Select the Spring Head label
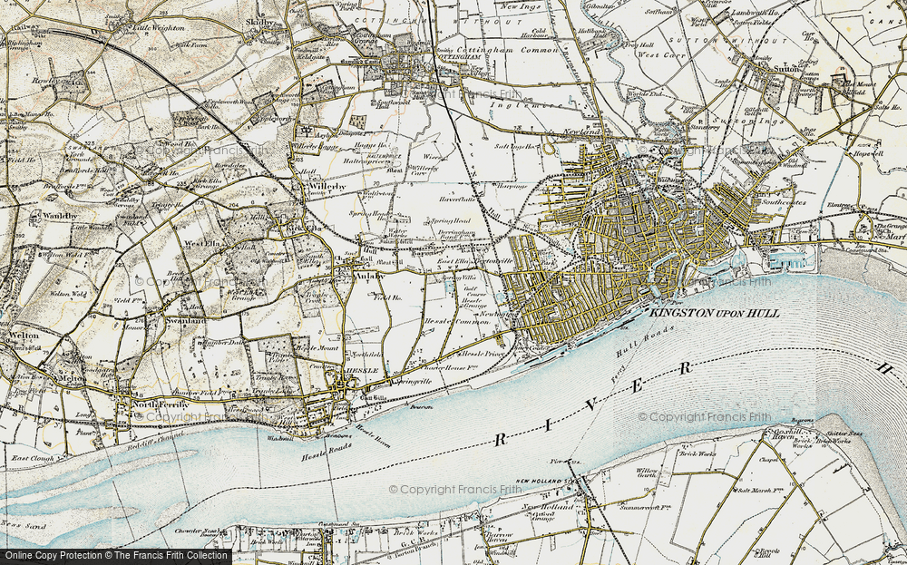907x565 pixels. (x=451, y=221)
